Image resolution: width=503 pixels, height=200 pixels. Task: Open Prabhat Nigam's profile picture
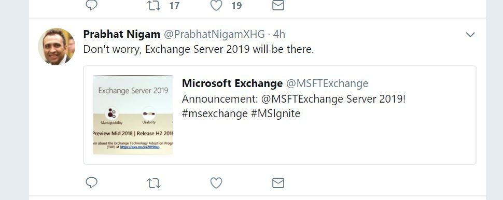pos(57,47)
